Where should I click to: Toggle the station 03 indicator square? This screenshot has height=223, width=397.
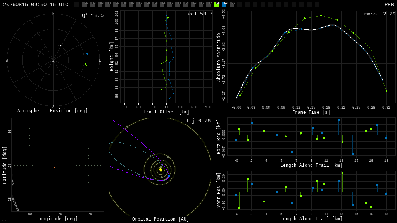(100, 5)
